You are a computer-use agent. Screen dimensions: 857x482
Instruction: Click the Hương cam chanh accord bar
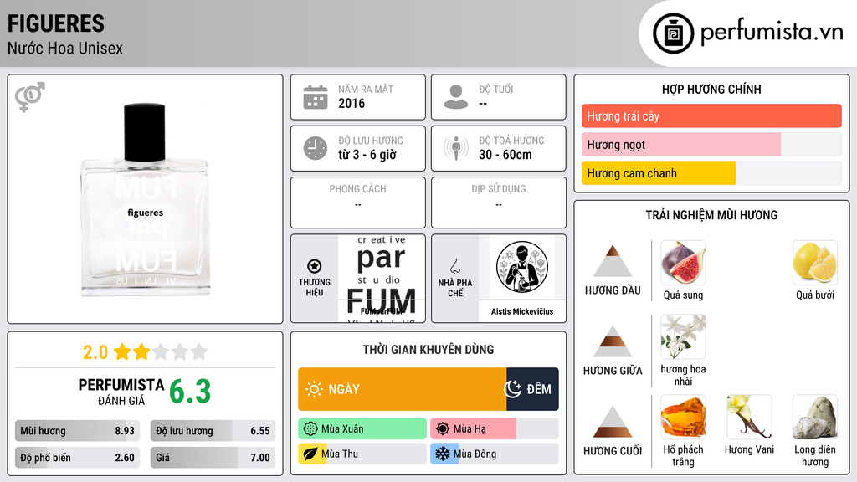pos(711,172)
